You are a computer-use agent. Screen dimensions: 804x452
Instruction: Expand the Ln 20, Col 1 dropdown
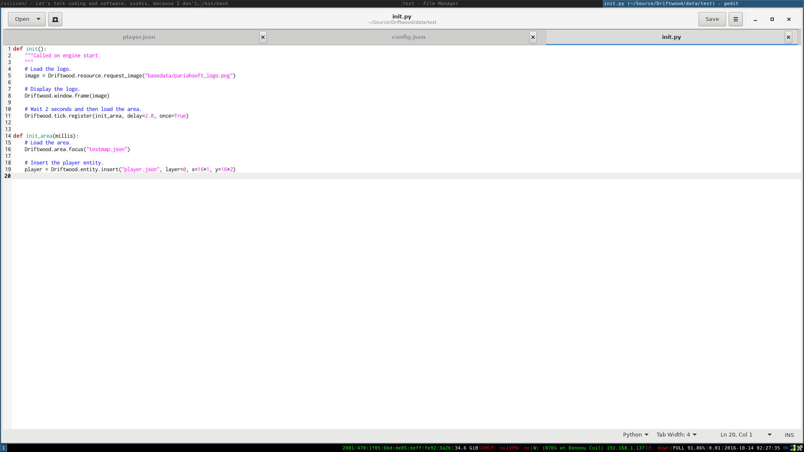769,435
